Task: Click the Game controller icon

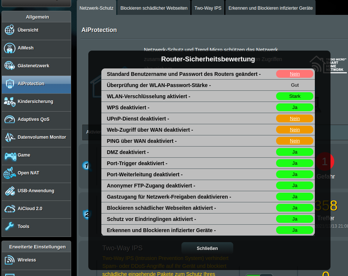Action: [10, 156]
